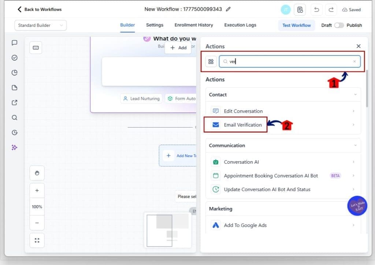Toggle Draft to Publish switch
Image resolution: width=375 pixels, height=265 pixels.
pos(339,25)
